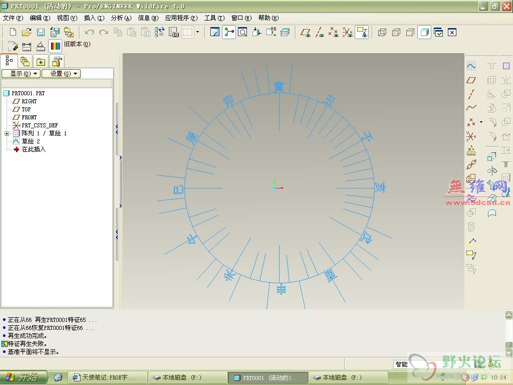Select the Datum Plane tool
This screenshot has height=385, width=513.
[x=471, y=80]
